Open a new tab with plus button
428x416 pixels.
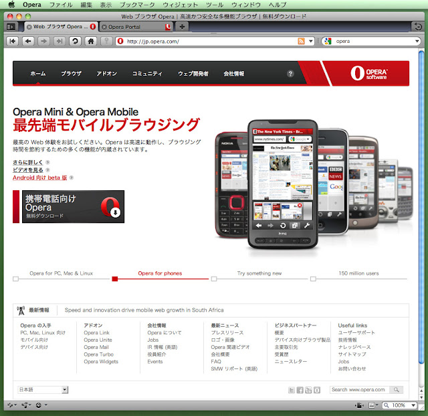click(x=182, y=27)
